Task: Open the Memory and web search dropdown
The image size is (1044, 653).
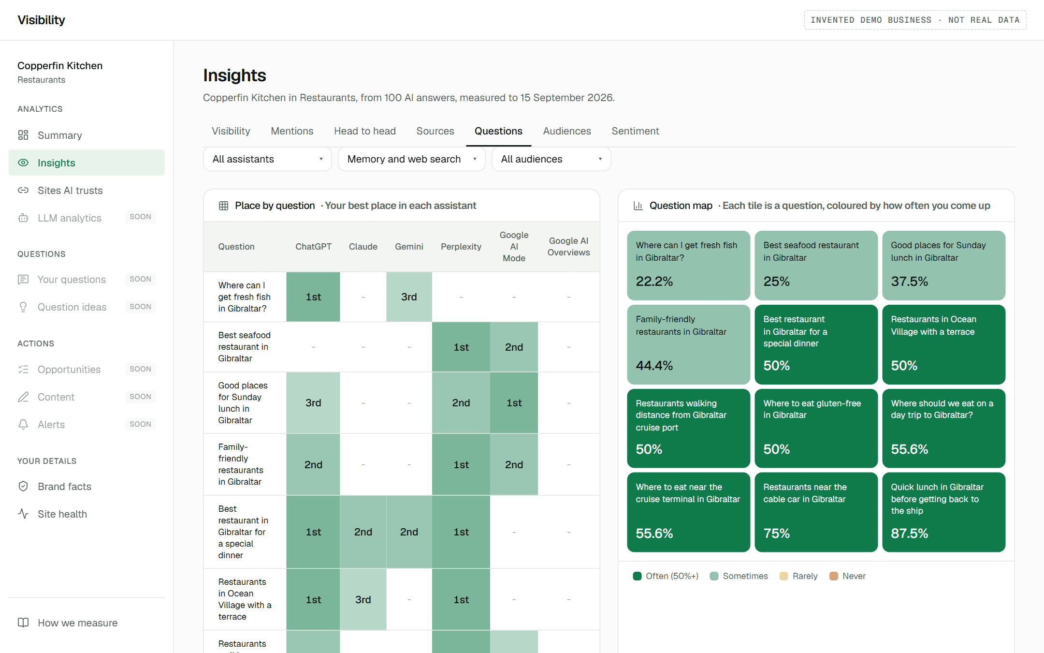Action: (x=411, y=159)
